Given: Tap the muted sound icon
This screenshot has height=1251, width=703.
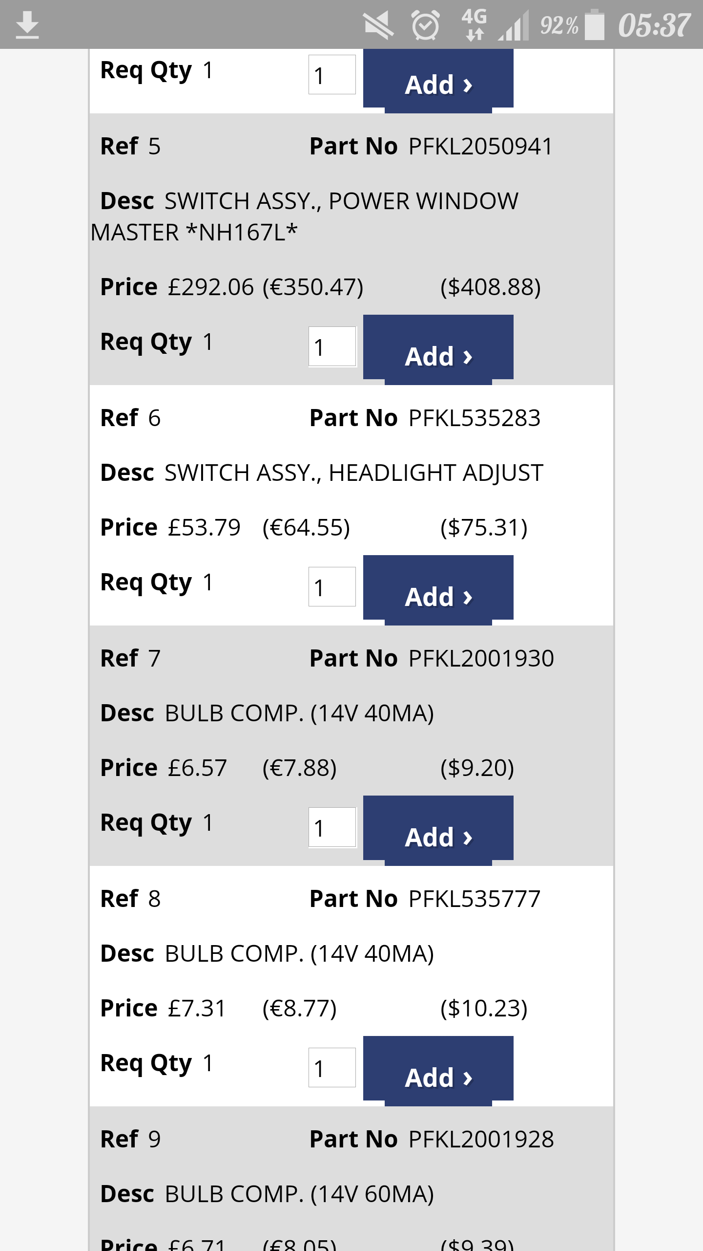Looking at the screenshot, I should tap(378, 25).
